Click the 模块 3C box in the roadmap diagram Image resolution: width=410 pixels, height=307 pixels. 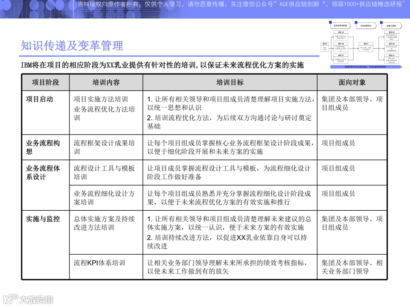pyautogui.click(x=391, y=58)
